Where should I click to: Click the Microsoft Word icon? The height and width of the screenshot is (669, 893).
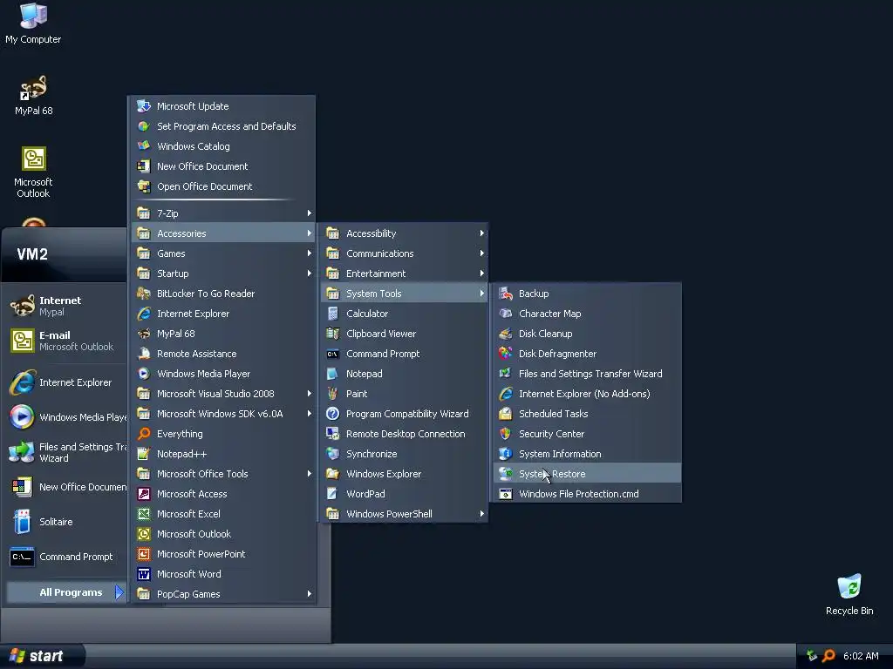point(144,574)
